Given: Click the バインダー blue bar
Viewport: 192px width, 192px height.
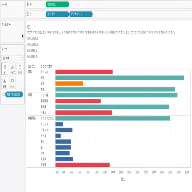Looking at the screenshot, I should 64,130.
